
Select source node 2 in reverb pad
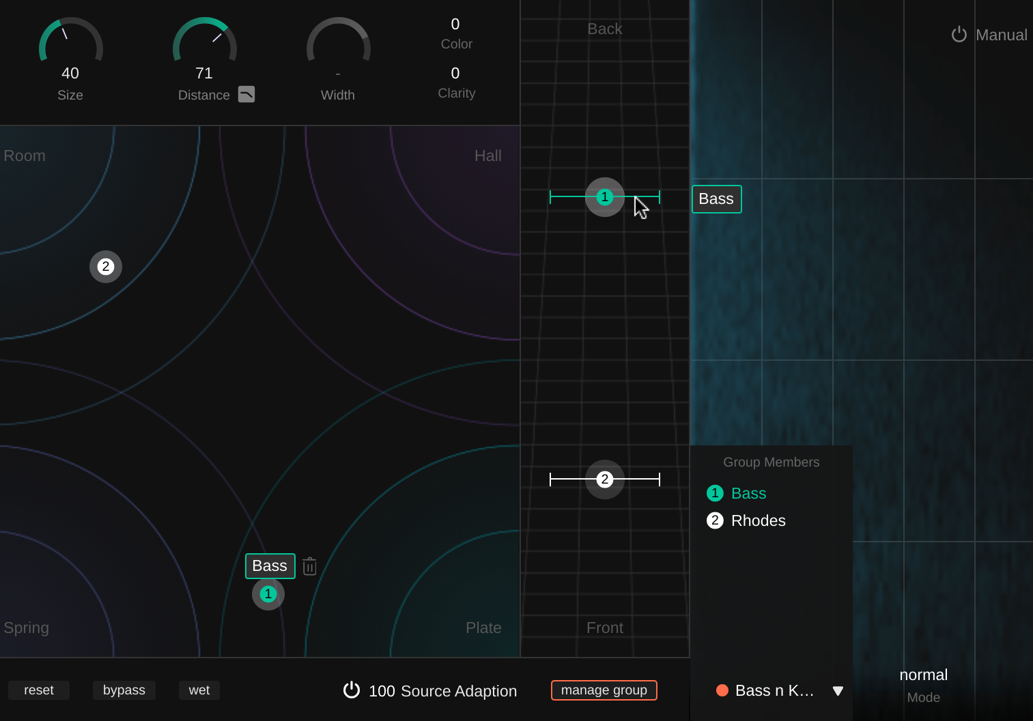(106, 267)
